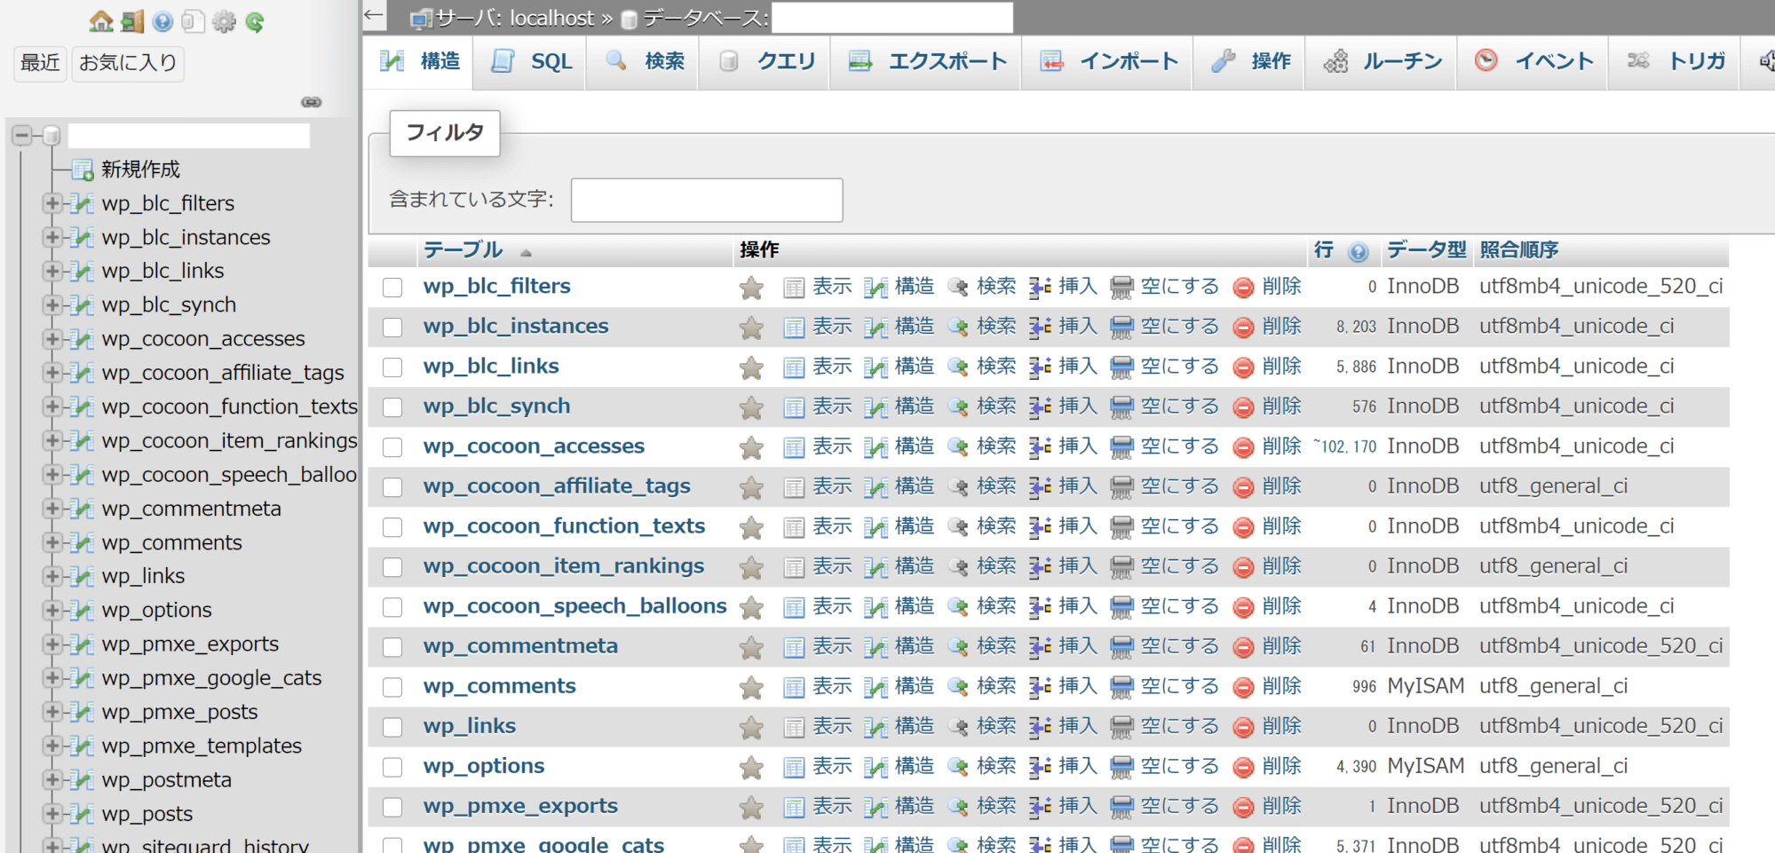Click 新規作成 new table icon in tree
Viewport: 1775px width, 853px height.
(x=83, y=170)
